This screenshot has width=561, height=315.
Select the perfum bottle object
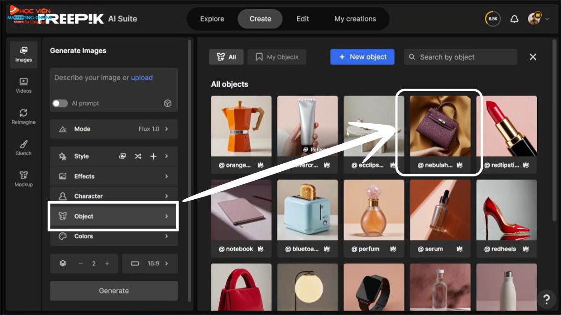point(374,210)
